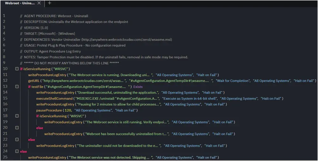Click the DESCRIPTION comment about uninstalling Webroot
This screenshot has height=161, width=318.
[74, 22]
